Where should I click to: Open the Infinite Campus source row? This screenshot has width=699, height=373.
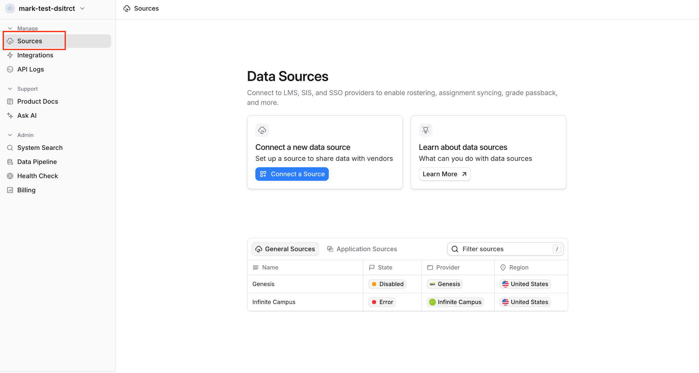408,302
